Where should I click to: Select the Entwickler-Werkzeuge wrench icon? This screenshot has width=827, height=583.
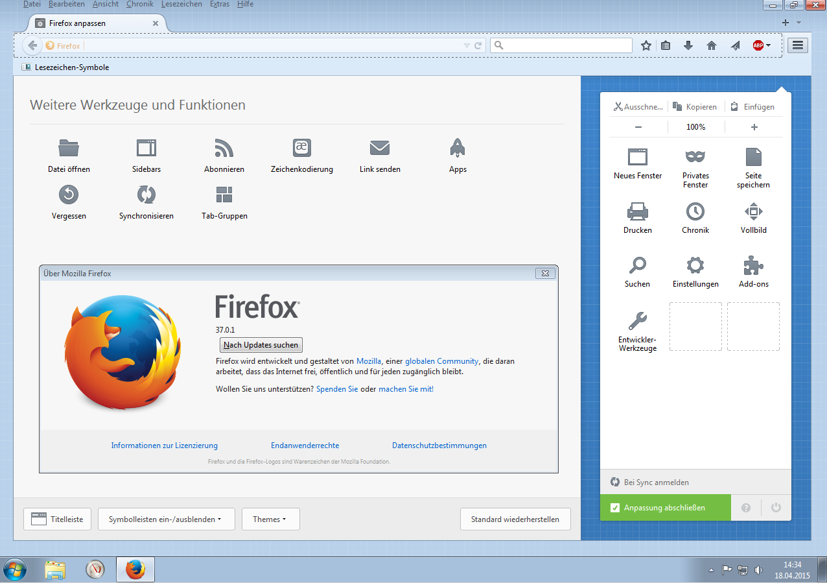pyautogui.click(x=638, y=321)
